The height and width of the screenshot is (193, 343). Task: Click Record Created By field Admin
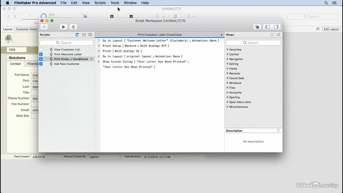pyautogui.click(x=104, y=157)
